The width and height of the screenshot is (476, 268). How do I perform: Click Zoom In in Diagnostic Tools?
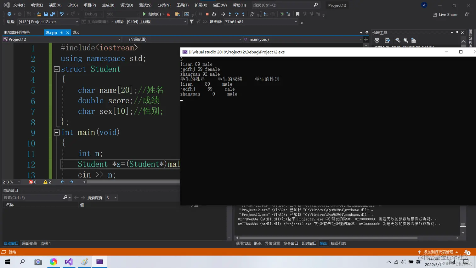(x=398, y=40)
